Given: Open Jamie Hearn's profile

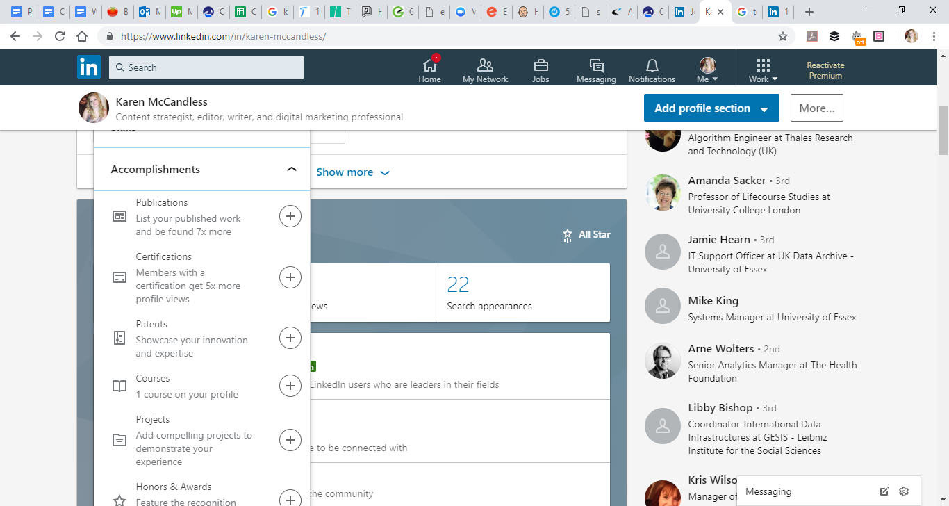Looking at the screenshot, I should pos(719,240).
